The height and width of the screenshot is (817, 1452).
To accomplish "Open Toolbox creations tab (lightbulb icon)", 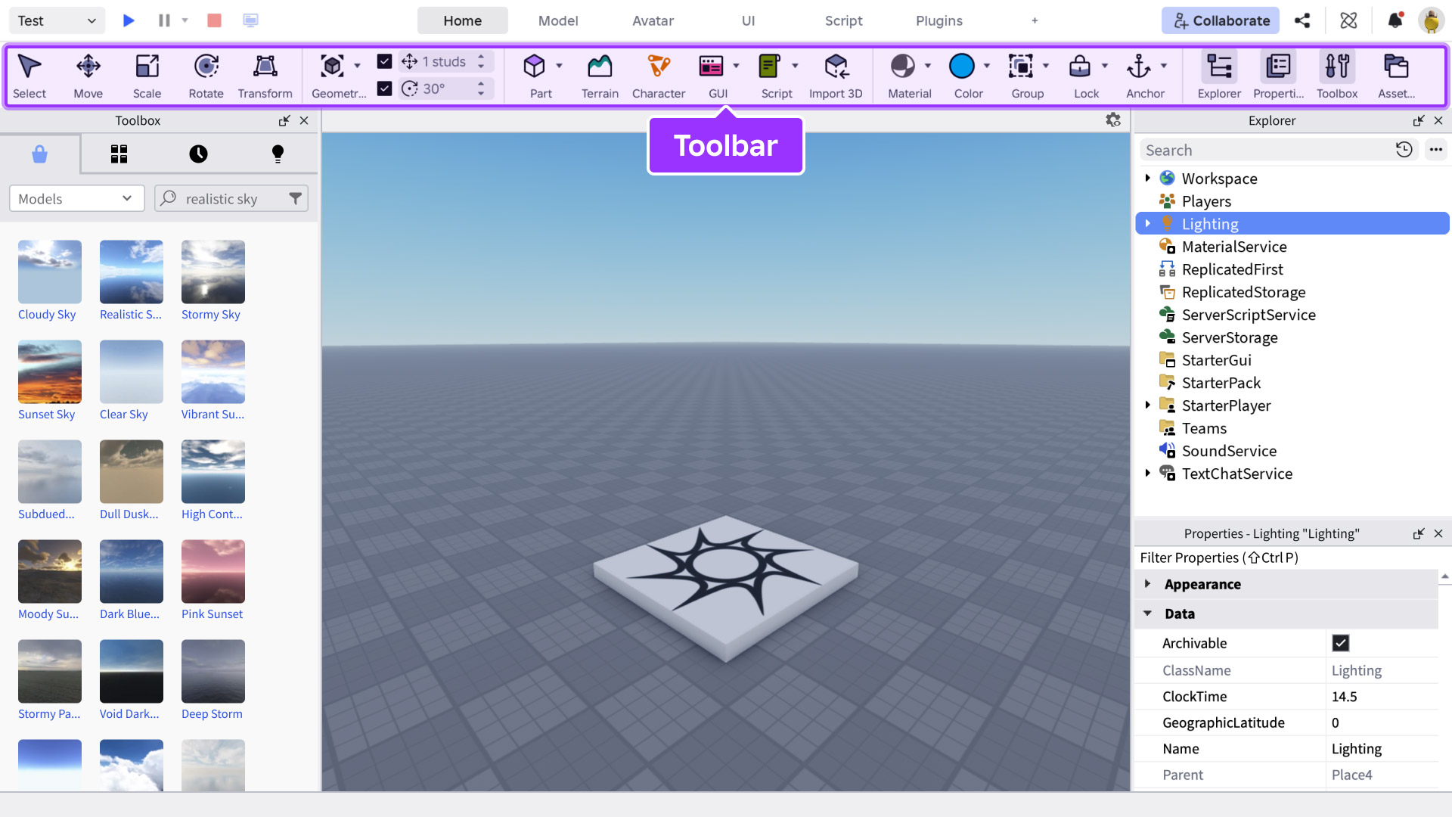I will pyautogui.click(x=278, y=154).
